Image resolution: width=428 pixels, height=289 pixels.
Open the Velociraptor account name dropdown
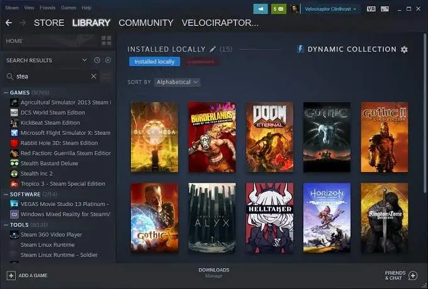point(330,9)
